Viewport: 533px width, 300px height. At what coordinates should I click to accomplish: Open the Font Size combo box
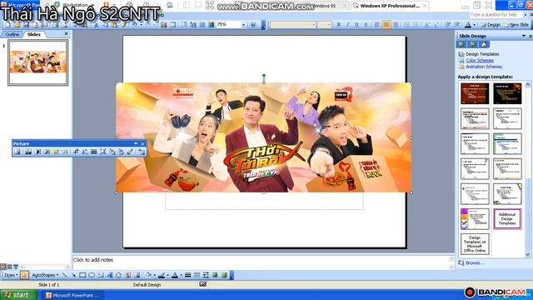[x=325, y=24]
